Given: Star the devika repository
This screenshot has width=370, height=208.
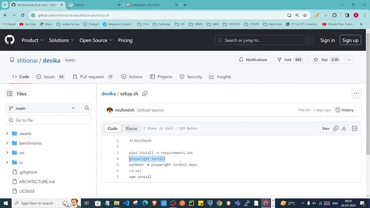Looking at the screenshot, I should click(x=327, y=60).
